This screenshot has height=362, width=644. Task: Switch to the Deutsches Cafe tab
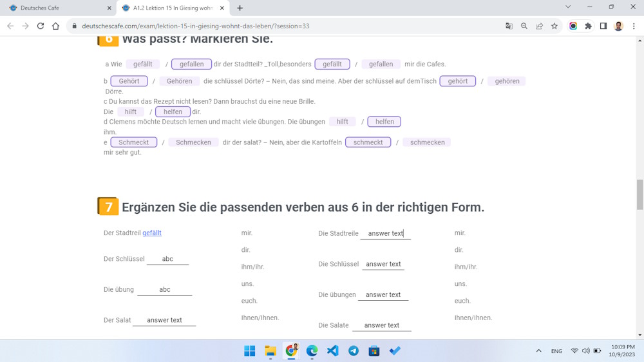click(57, 8)
